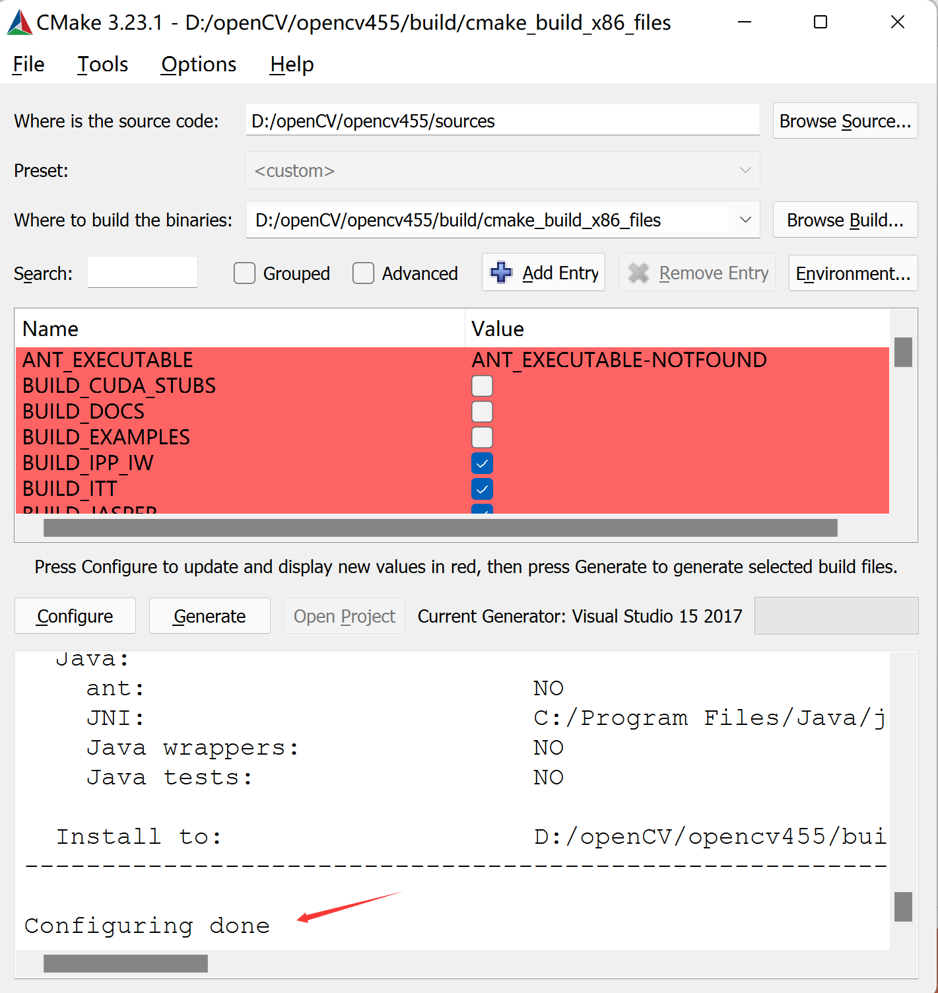Click the Configure button

click(x=75, y=616)
